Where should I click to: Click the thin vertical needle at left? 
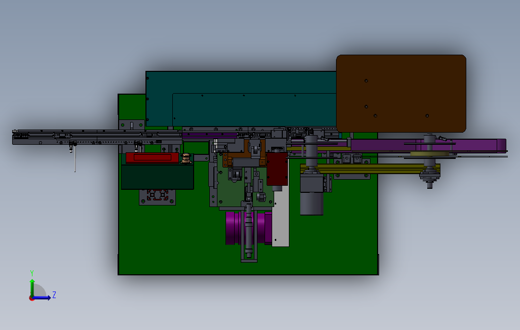(x=75, y=159)
